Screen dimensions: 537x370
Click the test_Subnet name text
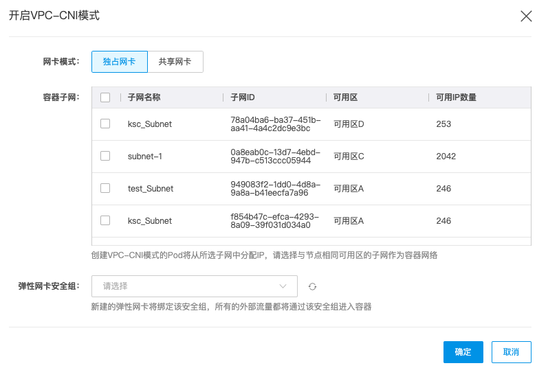151,189
